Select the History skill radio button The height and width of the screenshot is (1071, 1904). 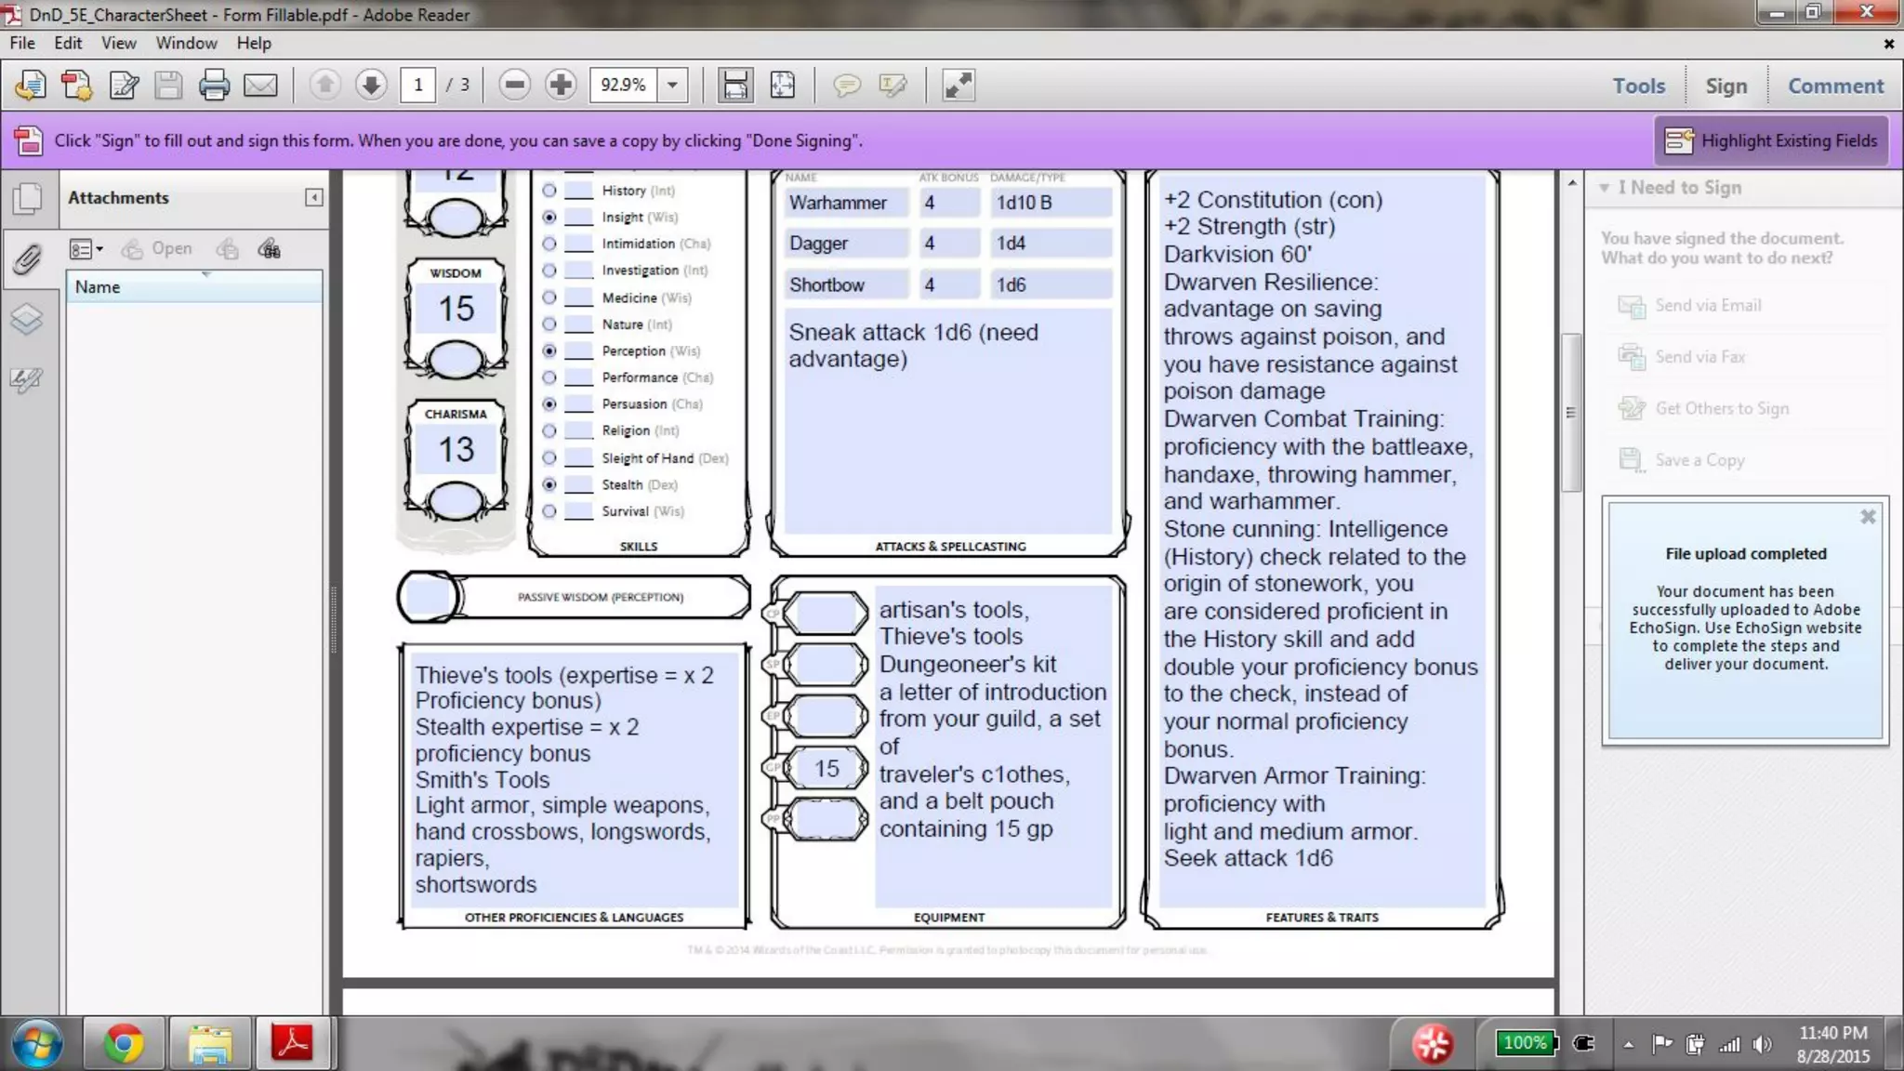[549, 191]
